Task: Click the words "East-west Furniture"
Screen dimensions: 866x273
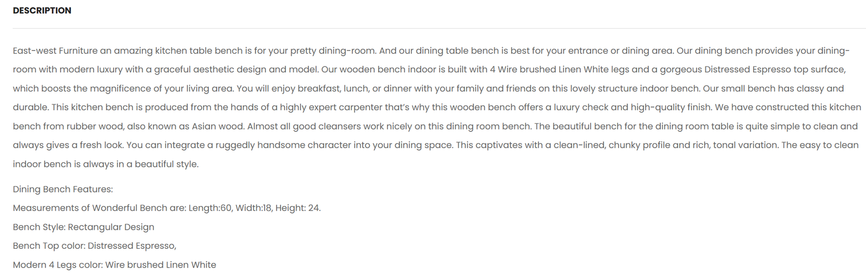Action: click(x=55, y=51)
